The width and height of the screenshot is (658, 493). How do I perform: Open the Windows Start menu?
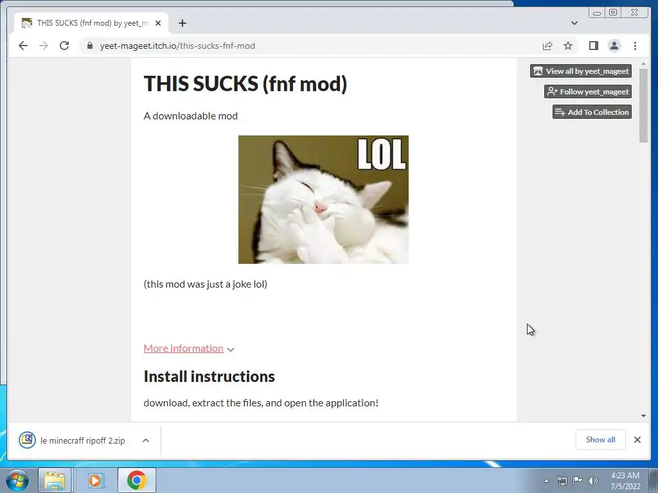click(17, 480)
